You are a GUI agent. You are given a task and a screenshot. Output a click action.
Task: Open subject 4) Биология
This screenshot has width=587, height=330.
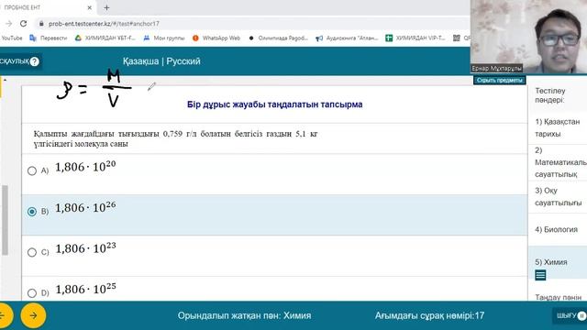[x=558, y=230]
